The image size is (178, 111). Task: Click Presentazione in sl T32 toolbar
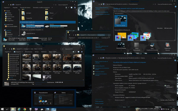click(x=28, y=52)
